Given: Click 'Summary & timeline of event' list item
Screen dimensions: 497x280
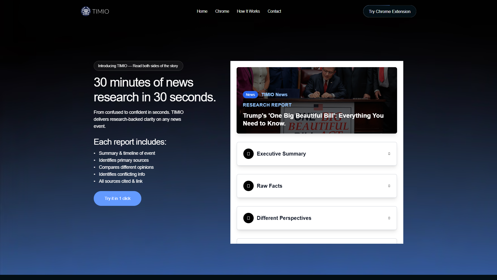Looking at the screenshot, I should [127, 153].
